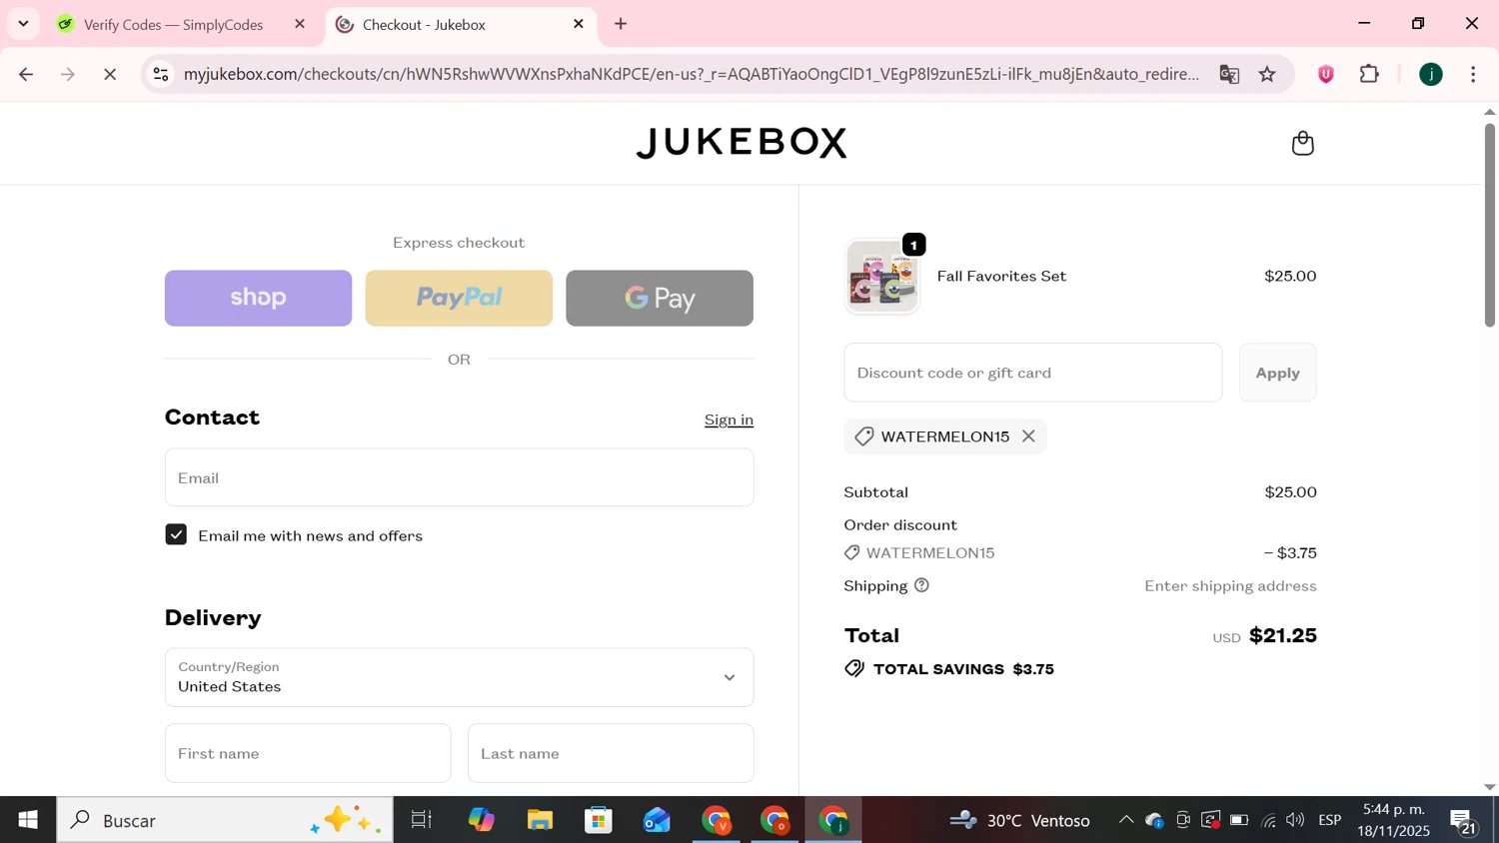Open the tab search dropdown arrow

click(x=23, y=23)
